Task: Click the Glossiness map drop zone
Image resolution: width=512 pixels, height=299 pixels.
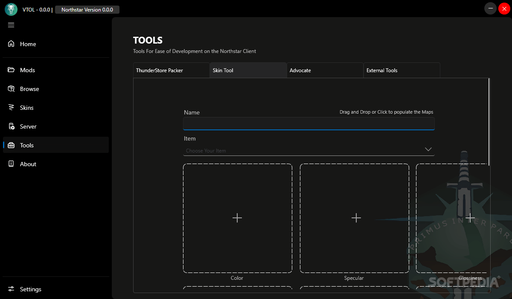Action: [x=452, y=218]
